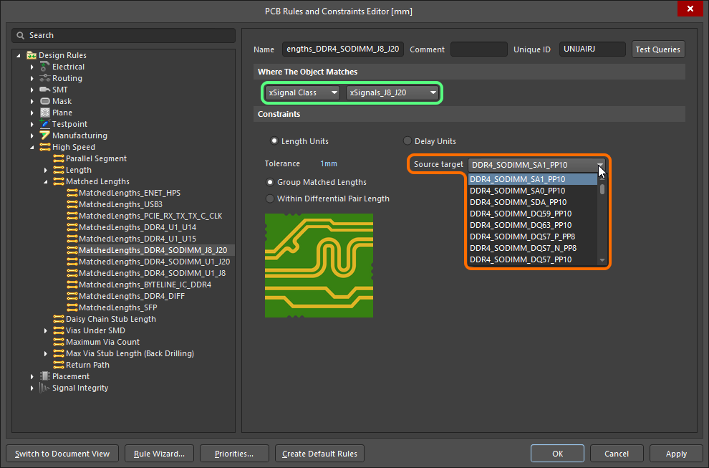The height and width of the screenshot is (468, 709).
Task: Click the Manufacturing rule category icon
Action: (45, 135)
